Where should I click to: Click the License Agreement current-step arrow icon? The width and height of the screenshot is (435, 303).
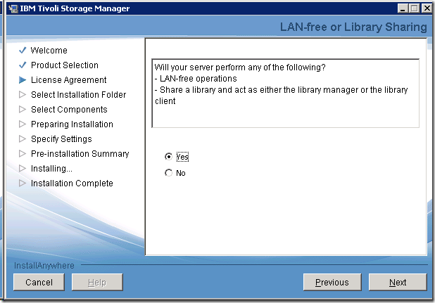pyautogui.click(x=23, y=80)
